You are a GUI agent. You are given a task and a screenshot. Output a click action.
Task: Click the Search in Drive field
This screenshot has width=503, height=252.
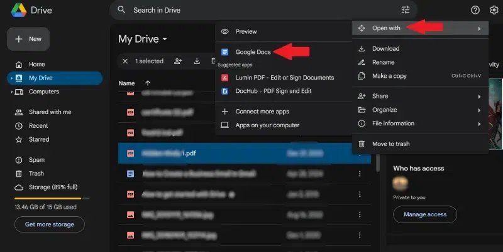point(263,10)
